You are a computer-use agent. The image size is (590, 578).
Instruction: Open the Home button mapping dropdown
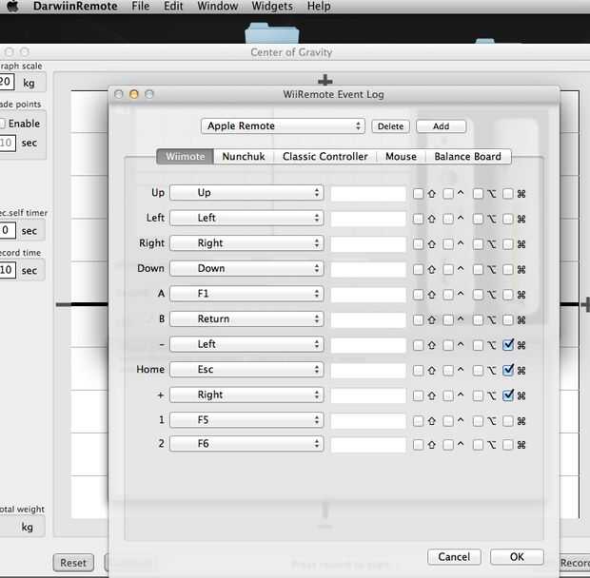(246, 369)
